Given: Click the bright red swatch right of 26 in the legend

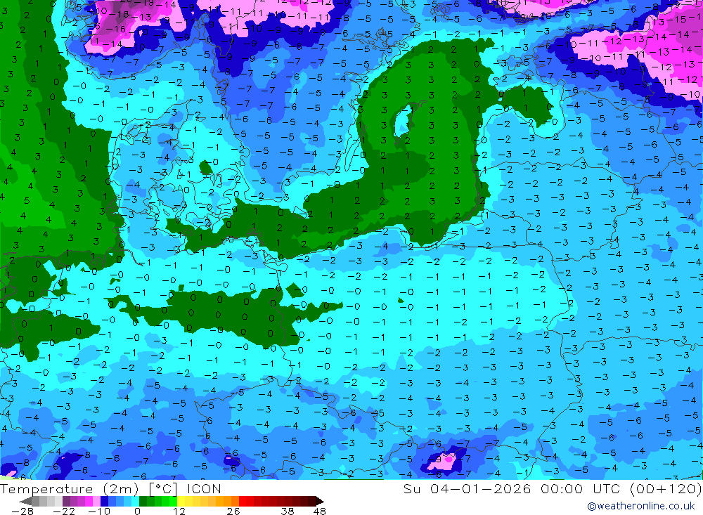Looking at the screenshot, I should 243,501.
